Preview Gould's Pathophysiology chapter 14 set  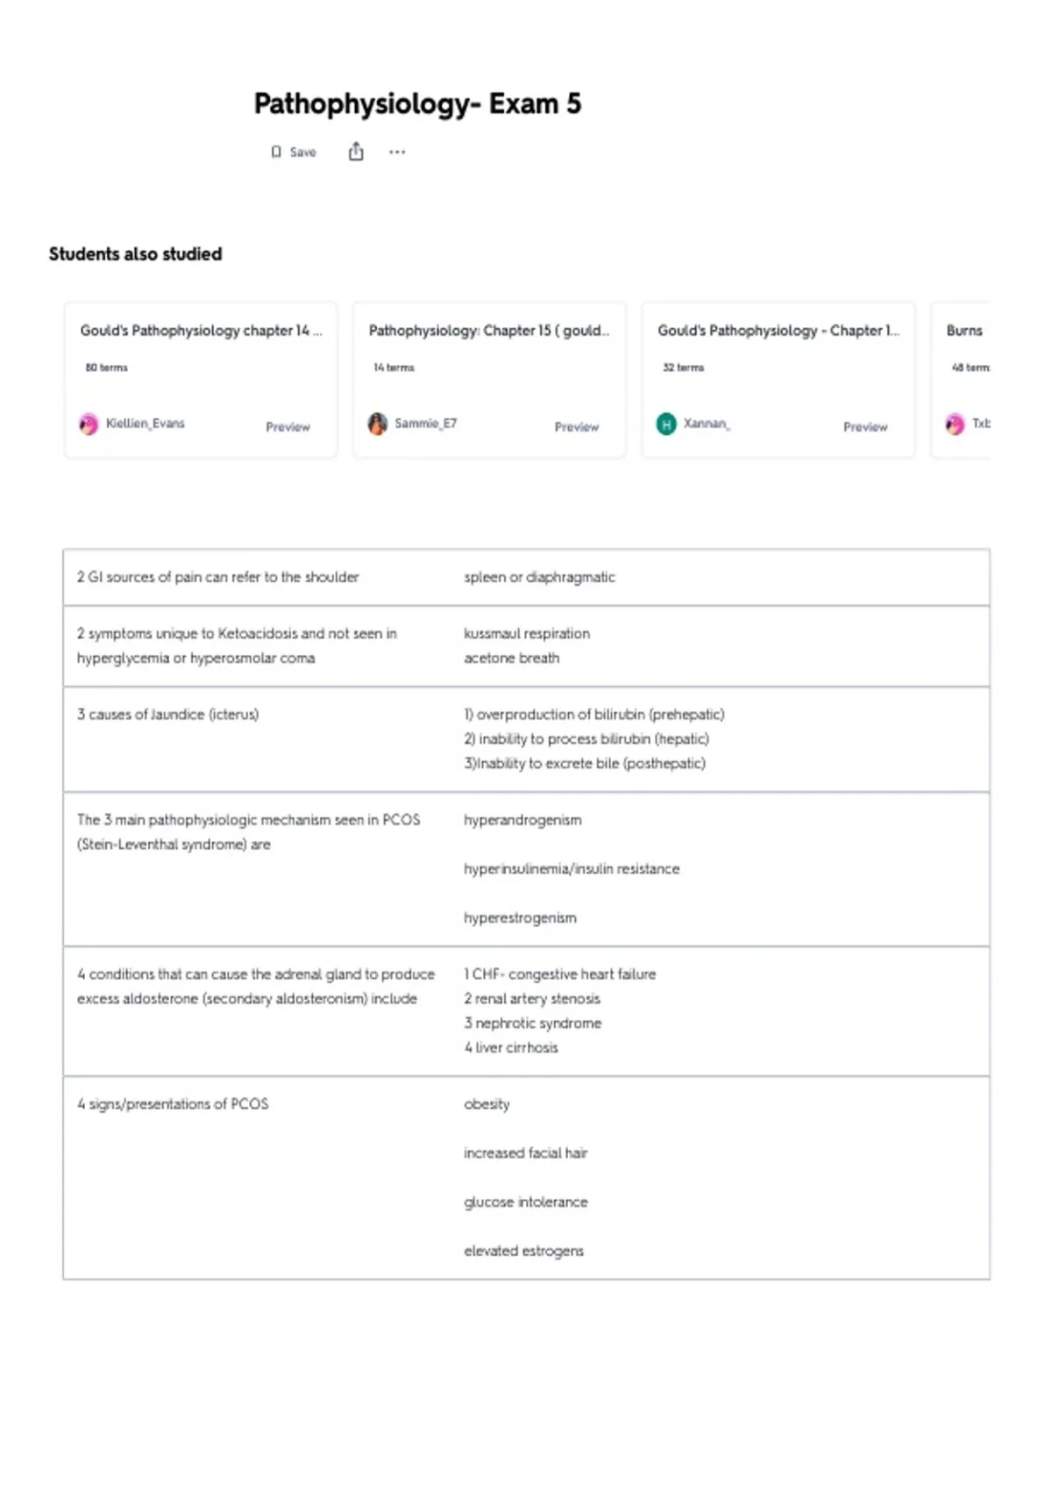(288, 427)
